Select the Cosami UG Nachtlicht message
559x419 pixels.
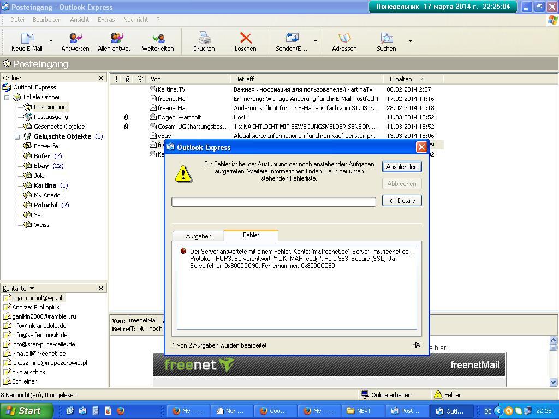[276, 127]
